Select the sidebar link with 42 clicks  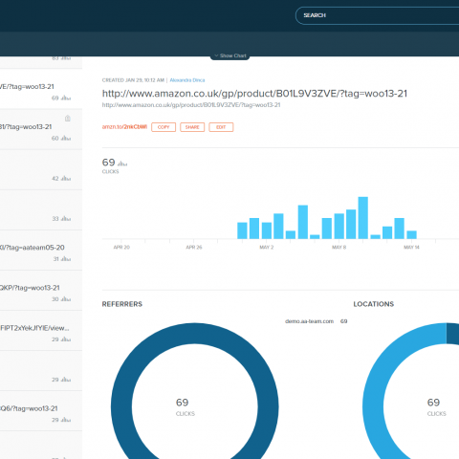click(41, 169)
